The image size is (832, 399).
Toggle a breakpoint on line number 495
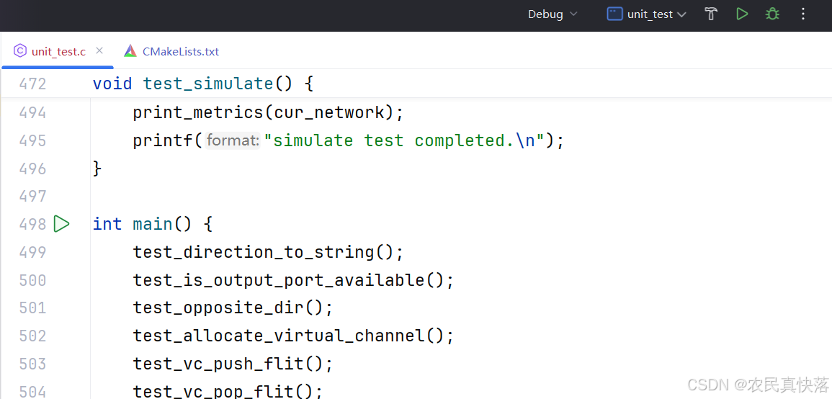[32, 140]
